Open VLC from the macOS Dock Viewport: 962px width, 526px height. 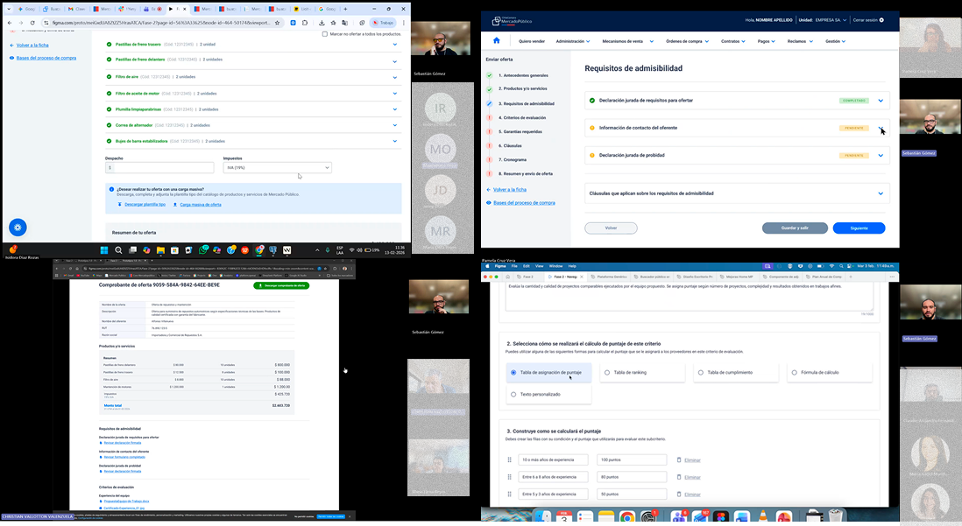[x=762, y=516]
